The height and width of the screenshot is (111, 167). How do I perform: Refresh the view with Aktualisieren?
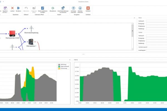53,8
